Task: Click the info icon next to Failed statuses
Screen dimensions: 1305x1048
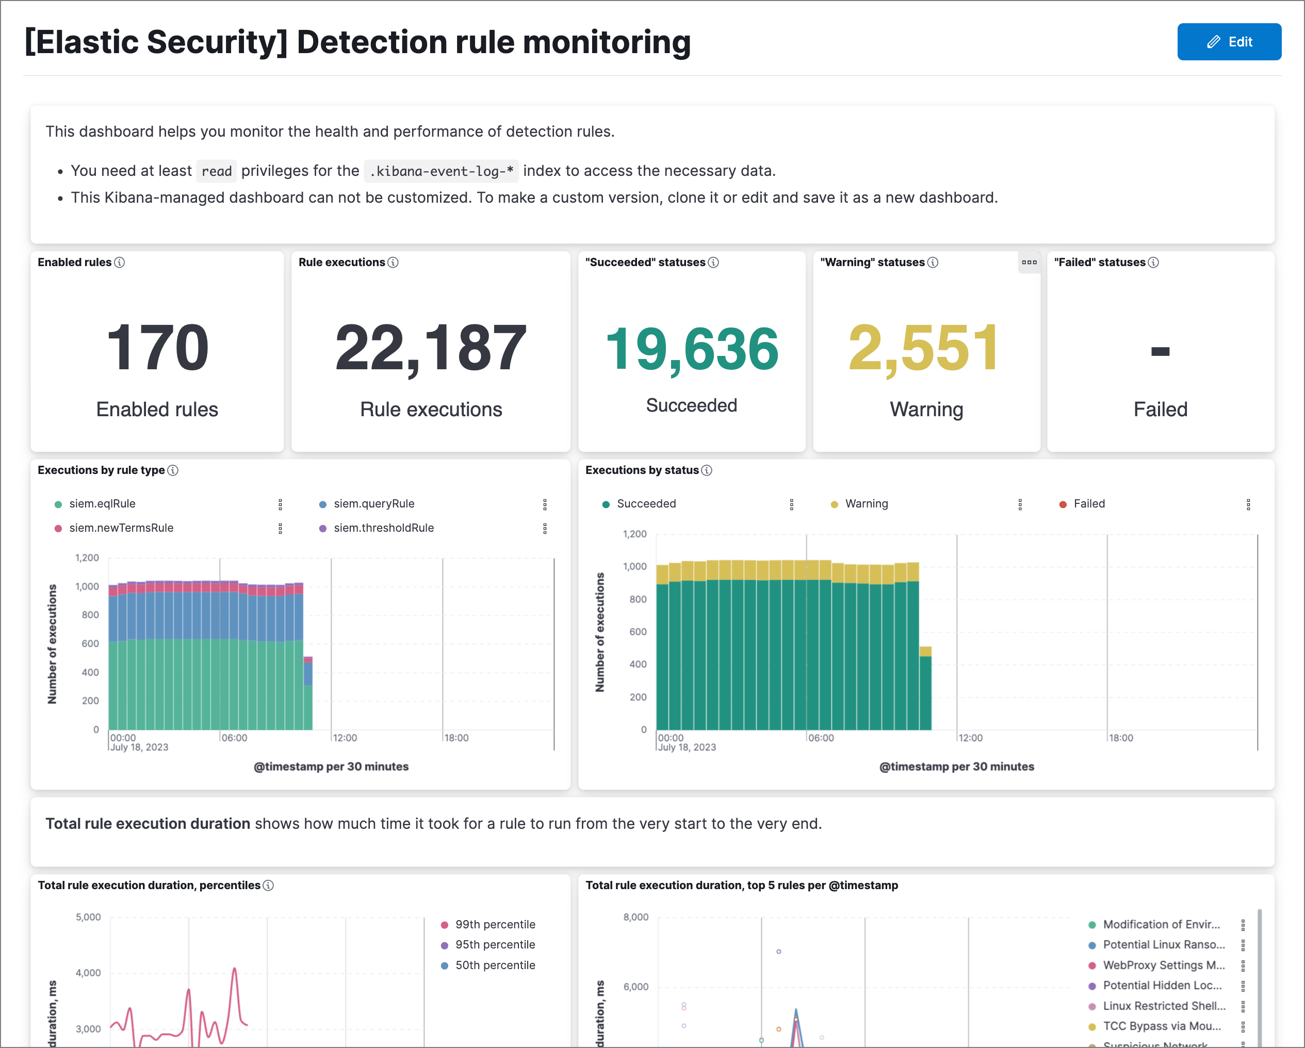Action: pos(1153,263)
